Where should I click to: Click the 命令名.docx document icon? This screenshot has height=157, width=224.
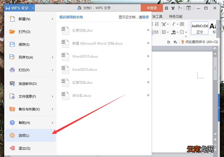click(65, 96)
